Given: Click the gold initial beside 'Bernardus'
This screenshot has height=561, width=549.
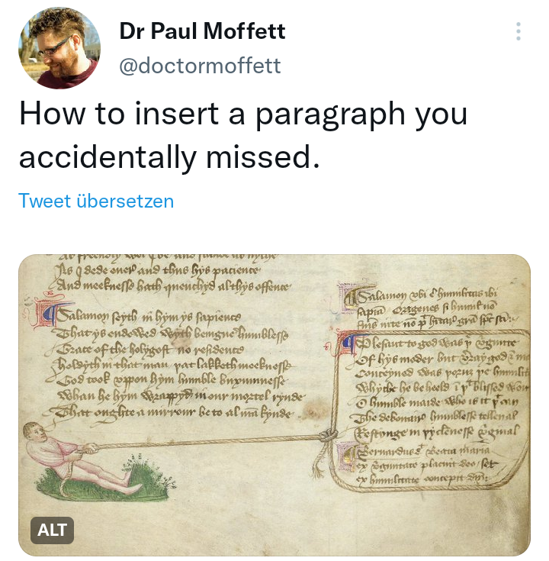Looking at the screenshot, I should tap(346, 456).
